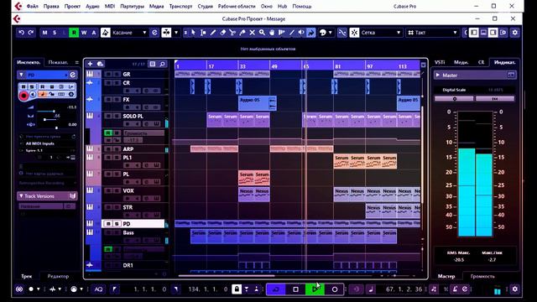Open the Файл menu
537x302 pixels.
(x=33, y=6)
